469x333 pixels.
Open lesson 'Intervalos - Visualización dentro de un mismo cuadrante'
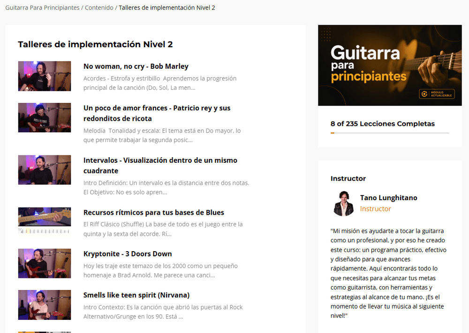pyautogui.click(x=160, y=165)
